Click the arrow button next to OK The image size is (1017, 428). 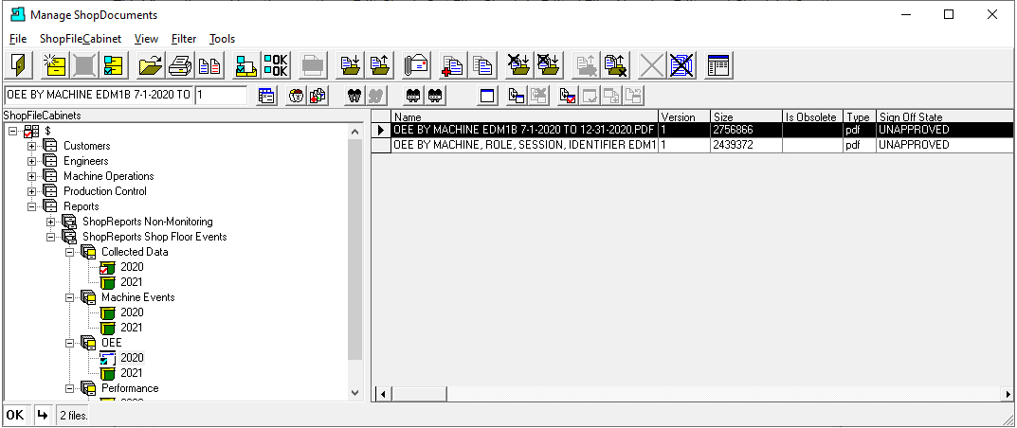click(x=42, y=415)
